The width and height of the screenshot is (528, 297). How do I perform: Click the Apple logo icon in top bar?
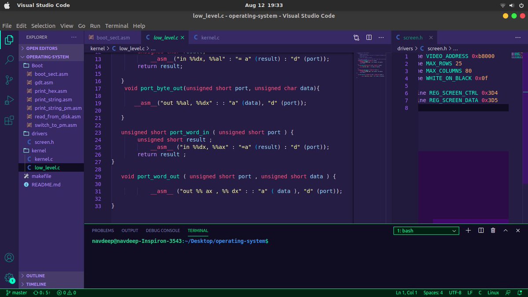tap(7, 5)
